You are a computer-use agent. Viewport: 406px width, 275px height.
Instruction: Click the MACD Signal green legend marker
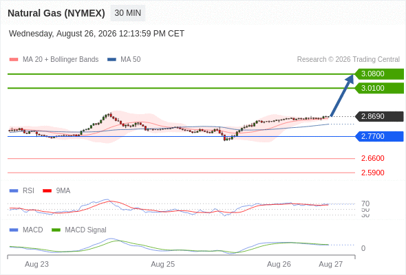[x=56, y=230]
